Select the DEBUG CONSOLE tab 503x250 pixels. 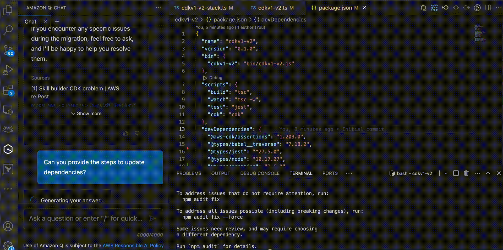(x=260, y=173)
